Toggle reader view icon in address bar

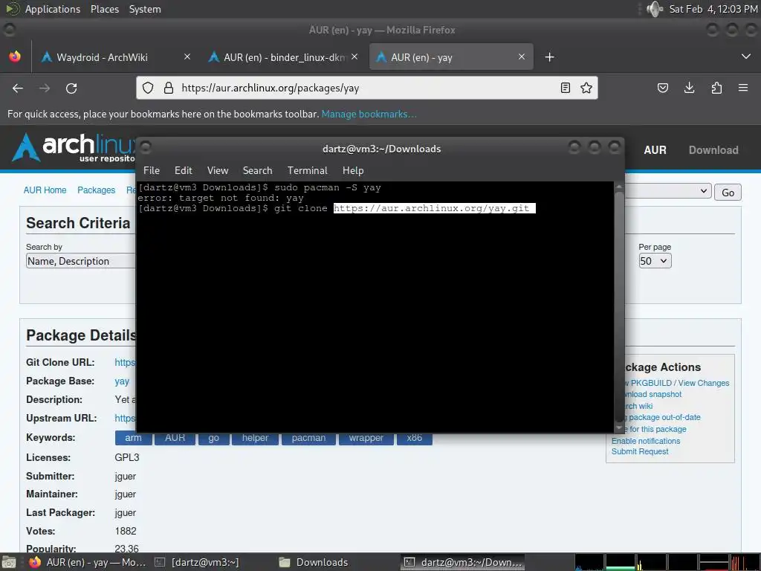566,88
